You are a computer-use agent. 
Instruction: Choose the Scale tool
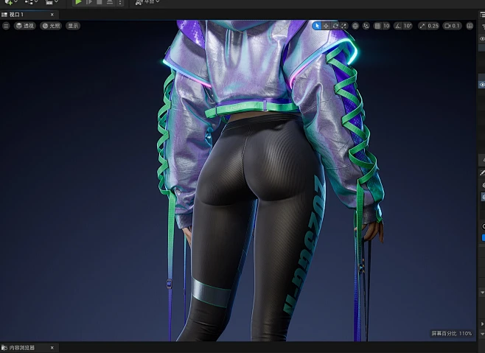[344, 26]
